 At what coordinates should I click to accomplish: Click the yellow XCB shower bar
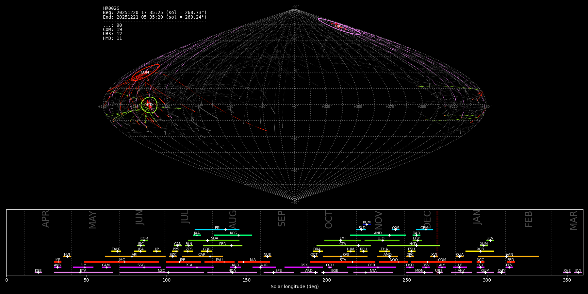coord(480,251)
